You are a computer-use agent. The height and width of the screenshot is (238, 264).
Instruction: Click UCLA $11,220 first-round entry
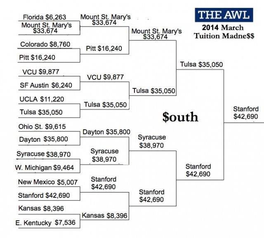(x=42, y=99)
